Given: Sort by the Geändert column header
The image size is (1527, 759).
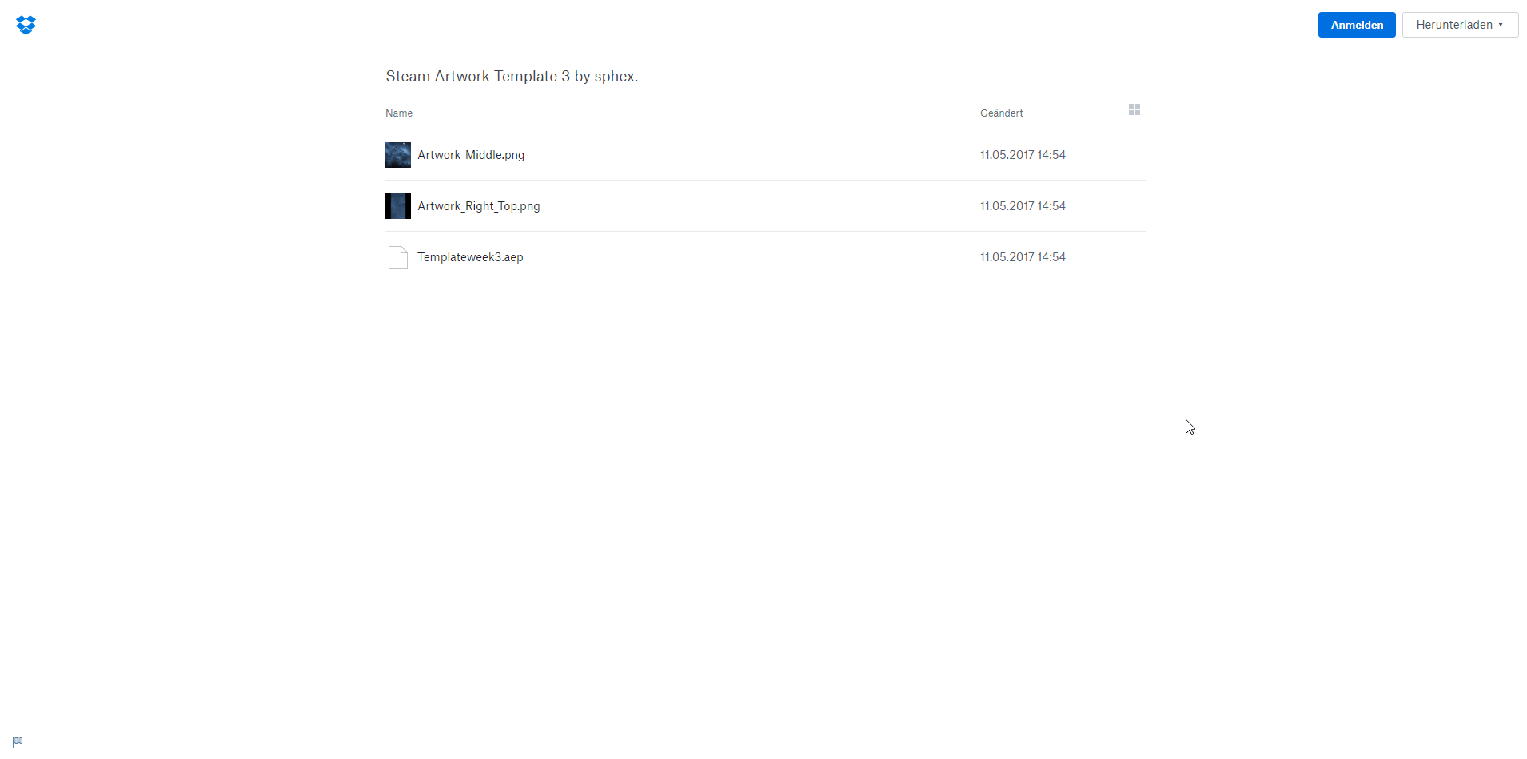Looking at the screenshot, I should (1002, 113).
